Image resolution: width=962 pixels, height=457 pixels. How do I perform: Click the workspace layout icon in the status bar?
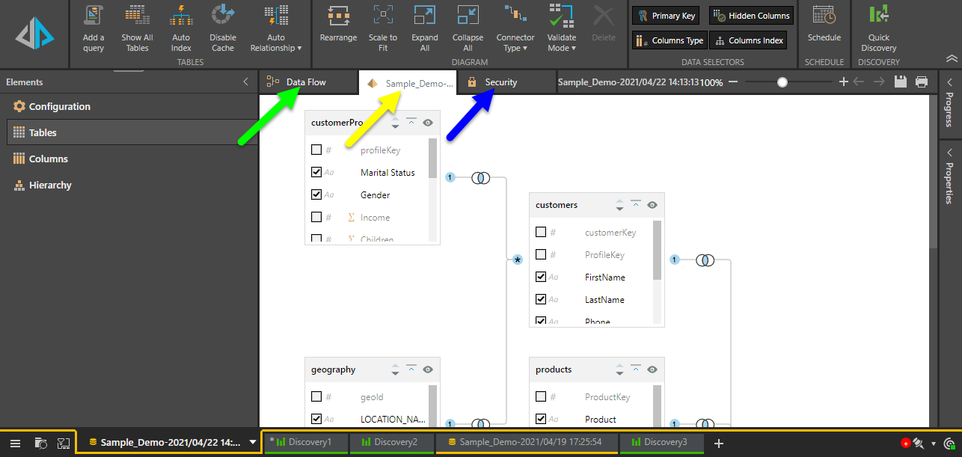64,443
